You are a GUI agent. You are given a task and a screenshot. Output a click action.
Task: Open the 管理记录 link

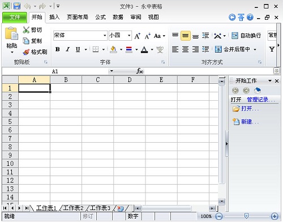(x=260, y=100)
